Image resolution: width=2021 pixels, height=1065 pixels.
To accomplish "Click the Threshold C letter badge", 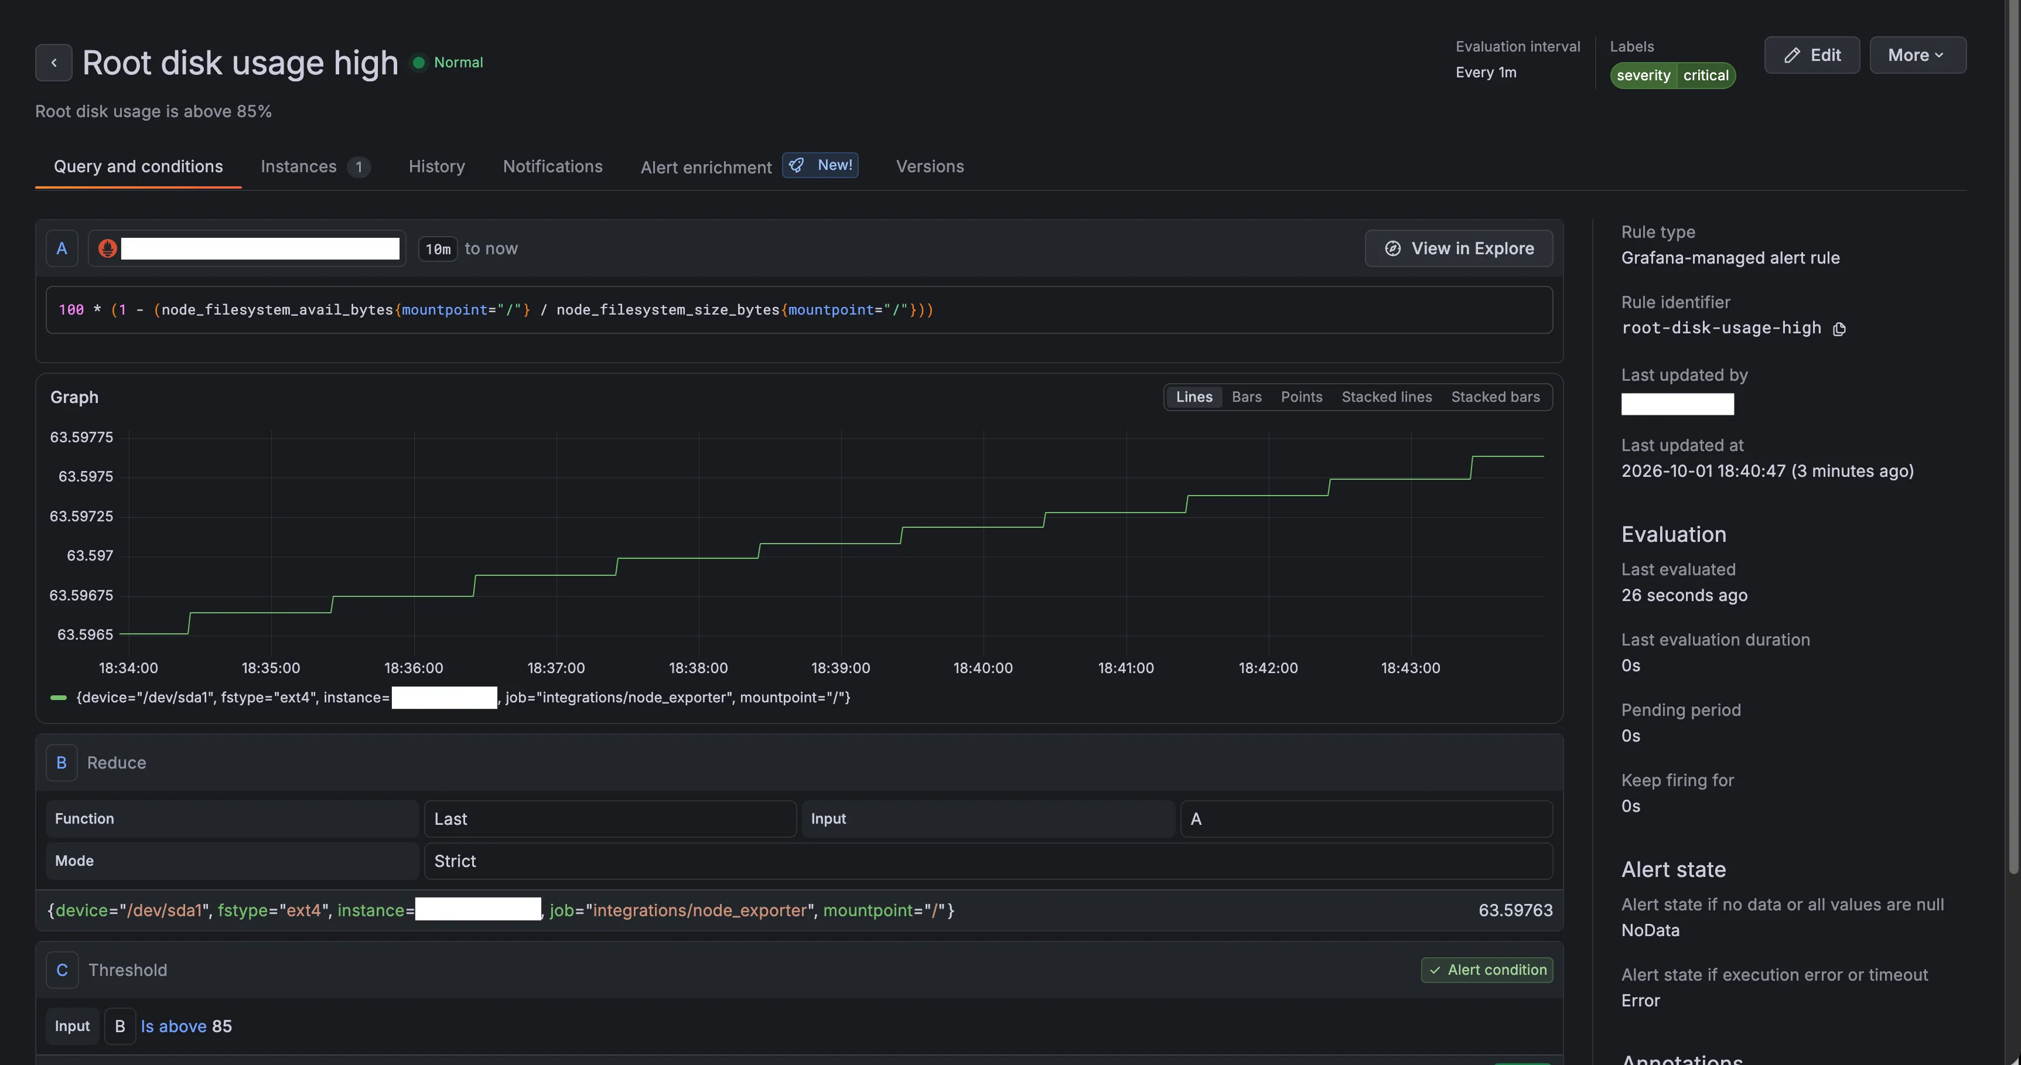I will [x=62, y=970].
